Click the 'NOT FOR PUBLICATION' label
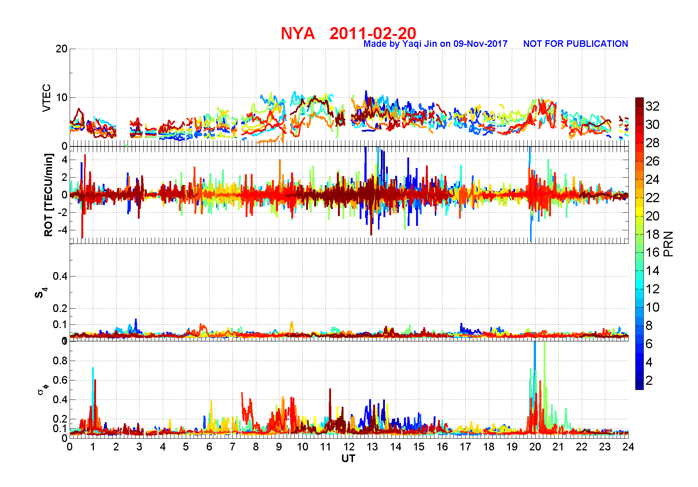698x487 pixels. point(576,44)
